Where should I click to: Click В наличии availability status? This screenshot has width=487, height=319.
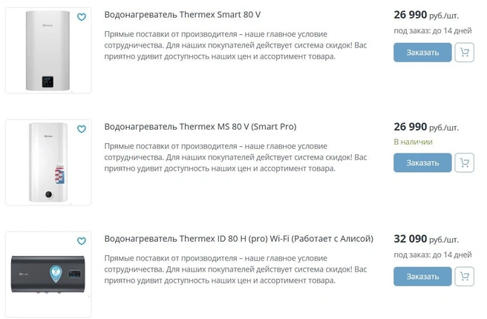pos(413,142)
